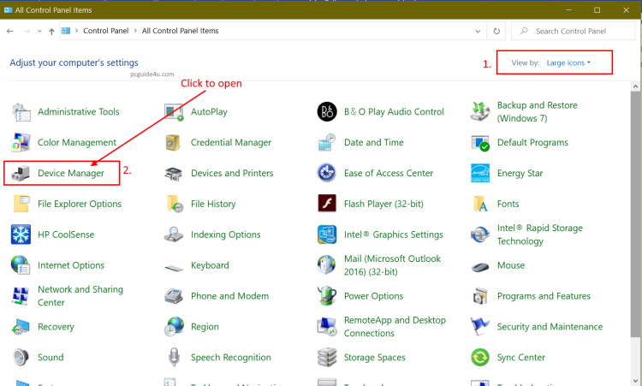Open the View by Large icons dropdown

(569, 62)
